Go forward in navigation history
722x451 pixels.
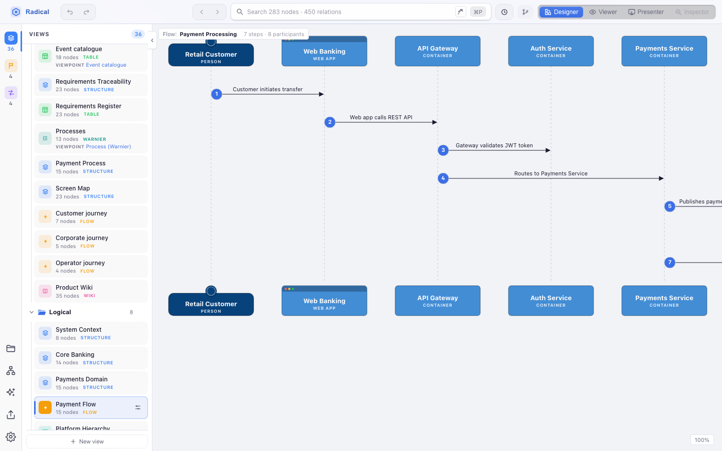[x=218, y=12]
